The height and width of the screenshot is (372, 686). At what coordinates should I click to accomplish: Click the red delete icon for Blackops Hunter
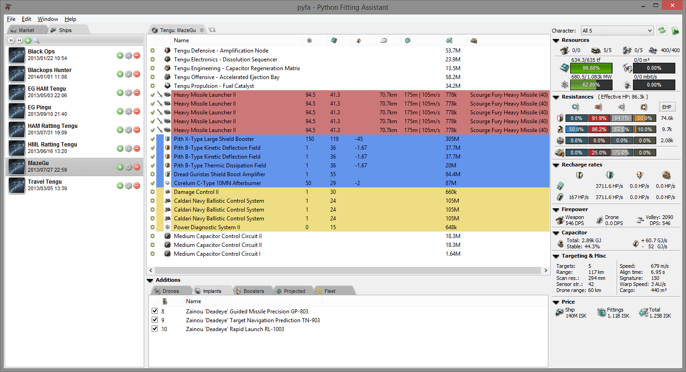[x=137, y=74]
